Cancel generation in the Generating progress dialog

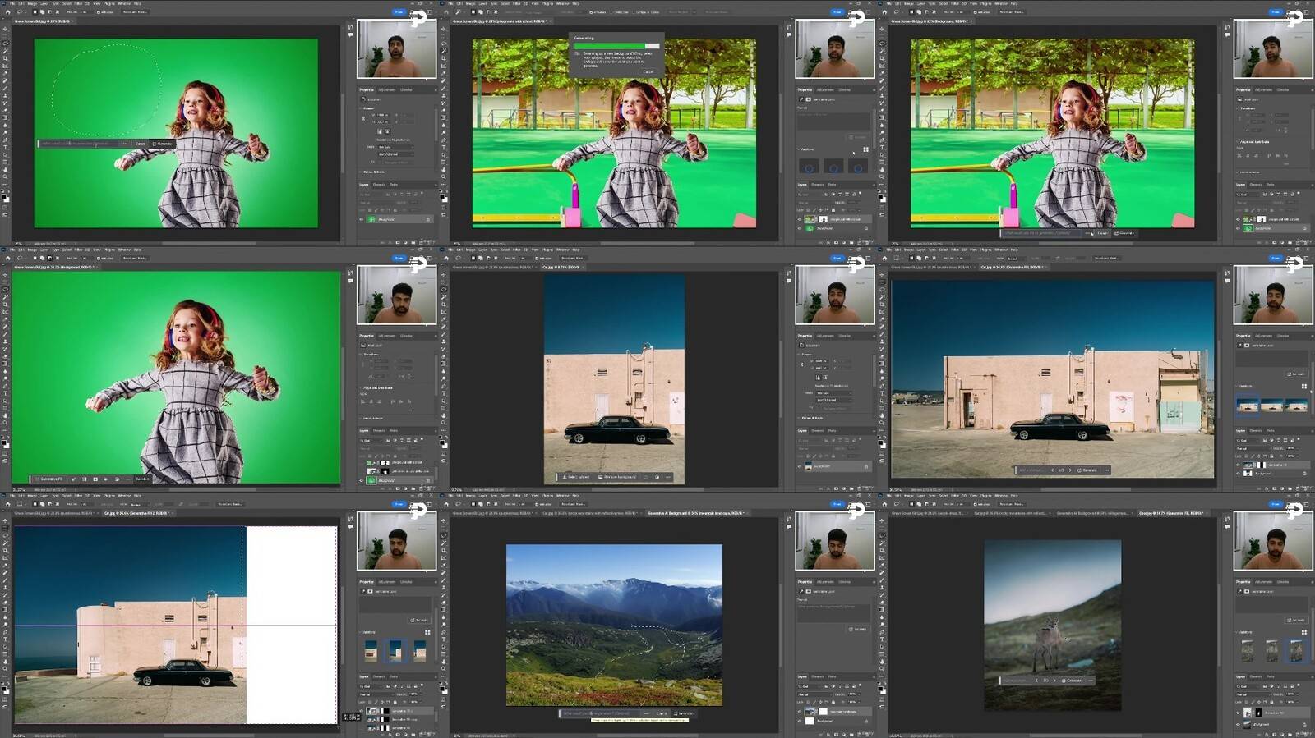click(x=648, y=71)
